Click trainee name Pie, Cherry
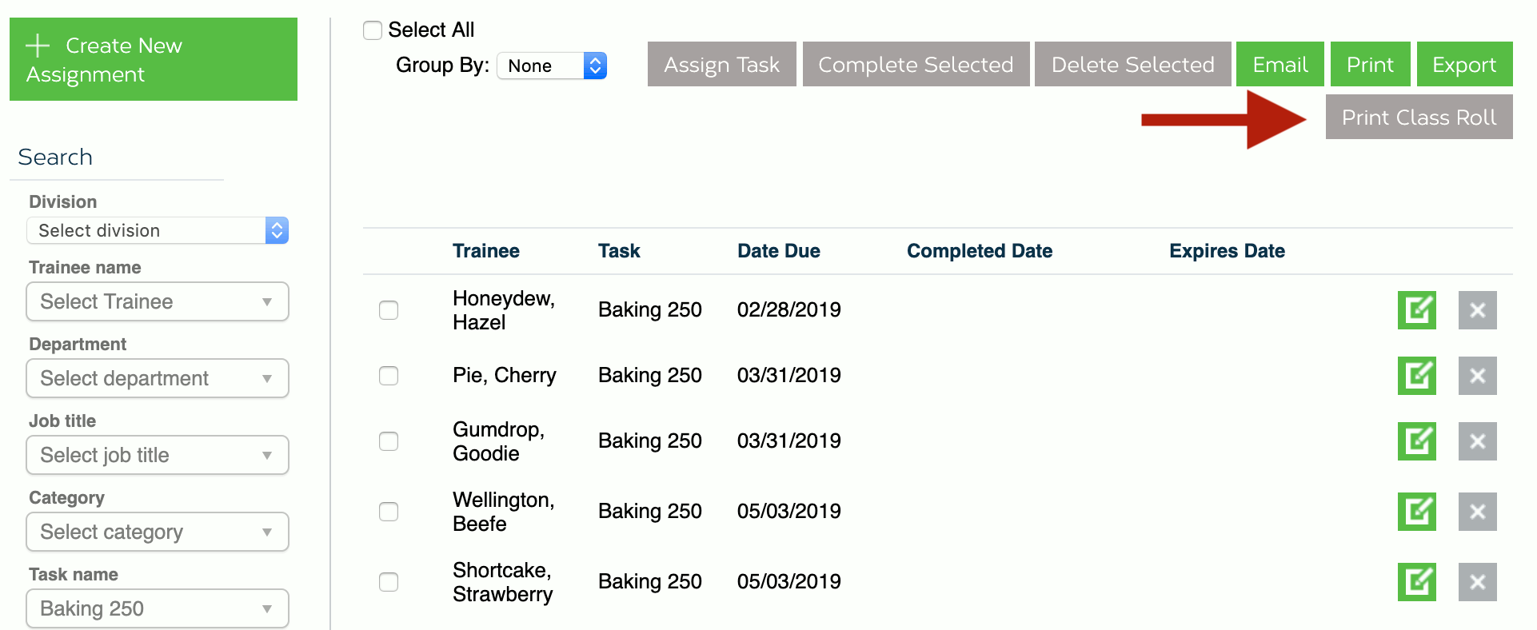This screenshot has height=630, width=1537. pyautogui.click(x=505, y=376)
